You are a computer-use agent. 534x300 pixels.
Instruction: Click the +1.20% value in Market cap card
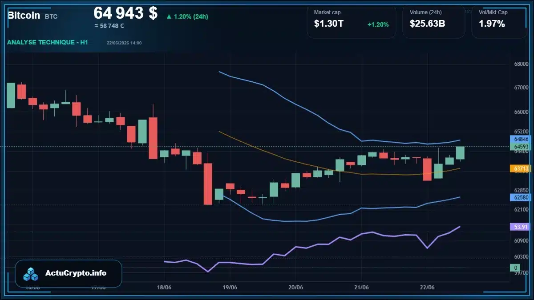point(378,24)
